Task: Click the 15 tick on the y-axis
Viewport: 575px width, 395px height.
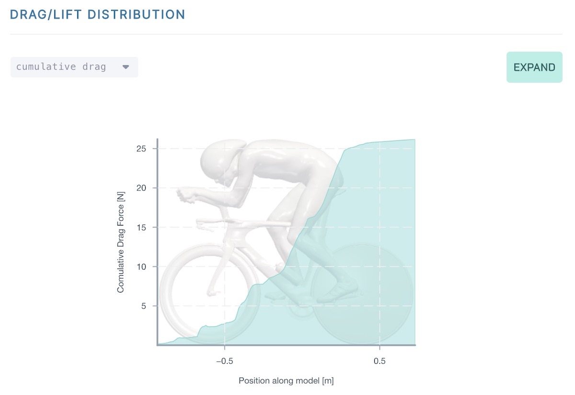Action: (x=141, y=227)
